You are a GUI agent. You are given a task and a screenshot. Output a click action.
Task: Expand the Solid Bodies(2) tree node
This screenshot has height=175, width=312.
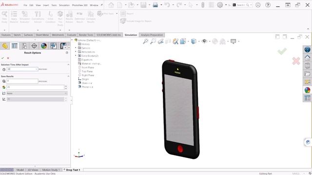pyautogui.click(x=76, y=55)
